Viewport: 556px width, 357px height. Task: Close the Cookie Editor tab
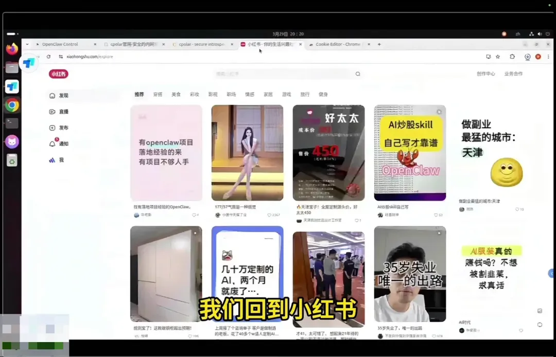(x=369, y=44)
